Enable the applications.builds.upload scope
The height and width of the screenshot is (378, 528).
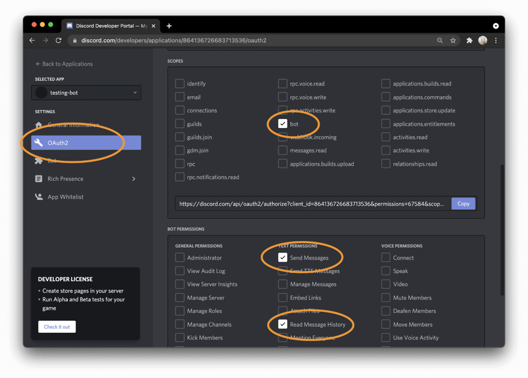click(x=283, y=164)
